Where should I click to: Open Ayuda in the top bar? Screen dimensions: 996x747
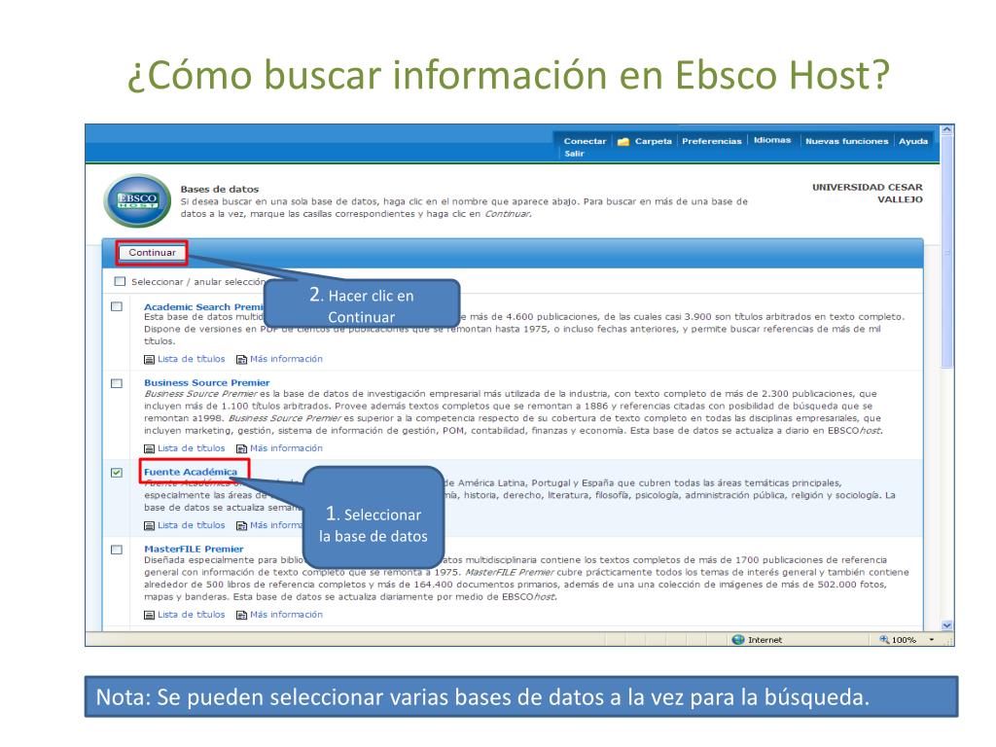(913, 141)
